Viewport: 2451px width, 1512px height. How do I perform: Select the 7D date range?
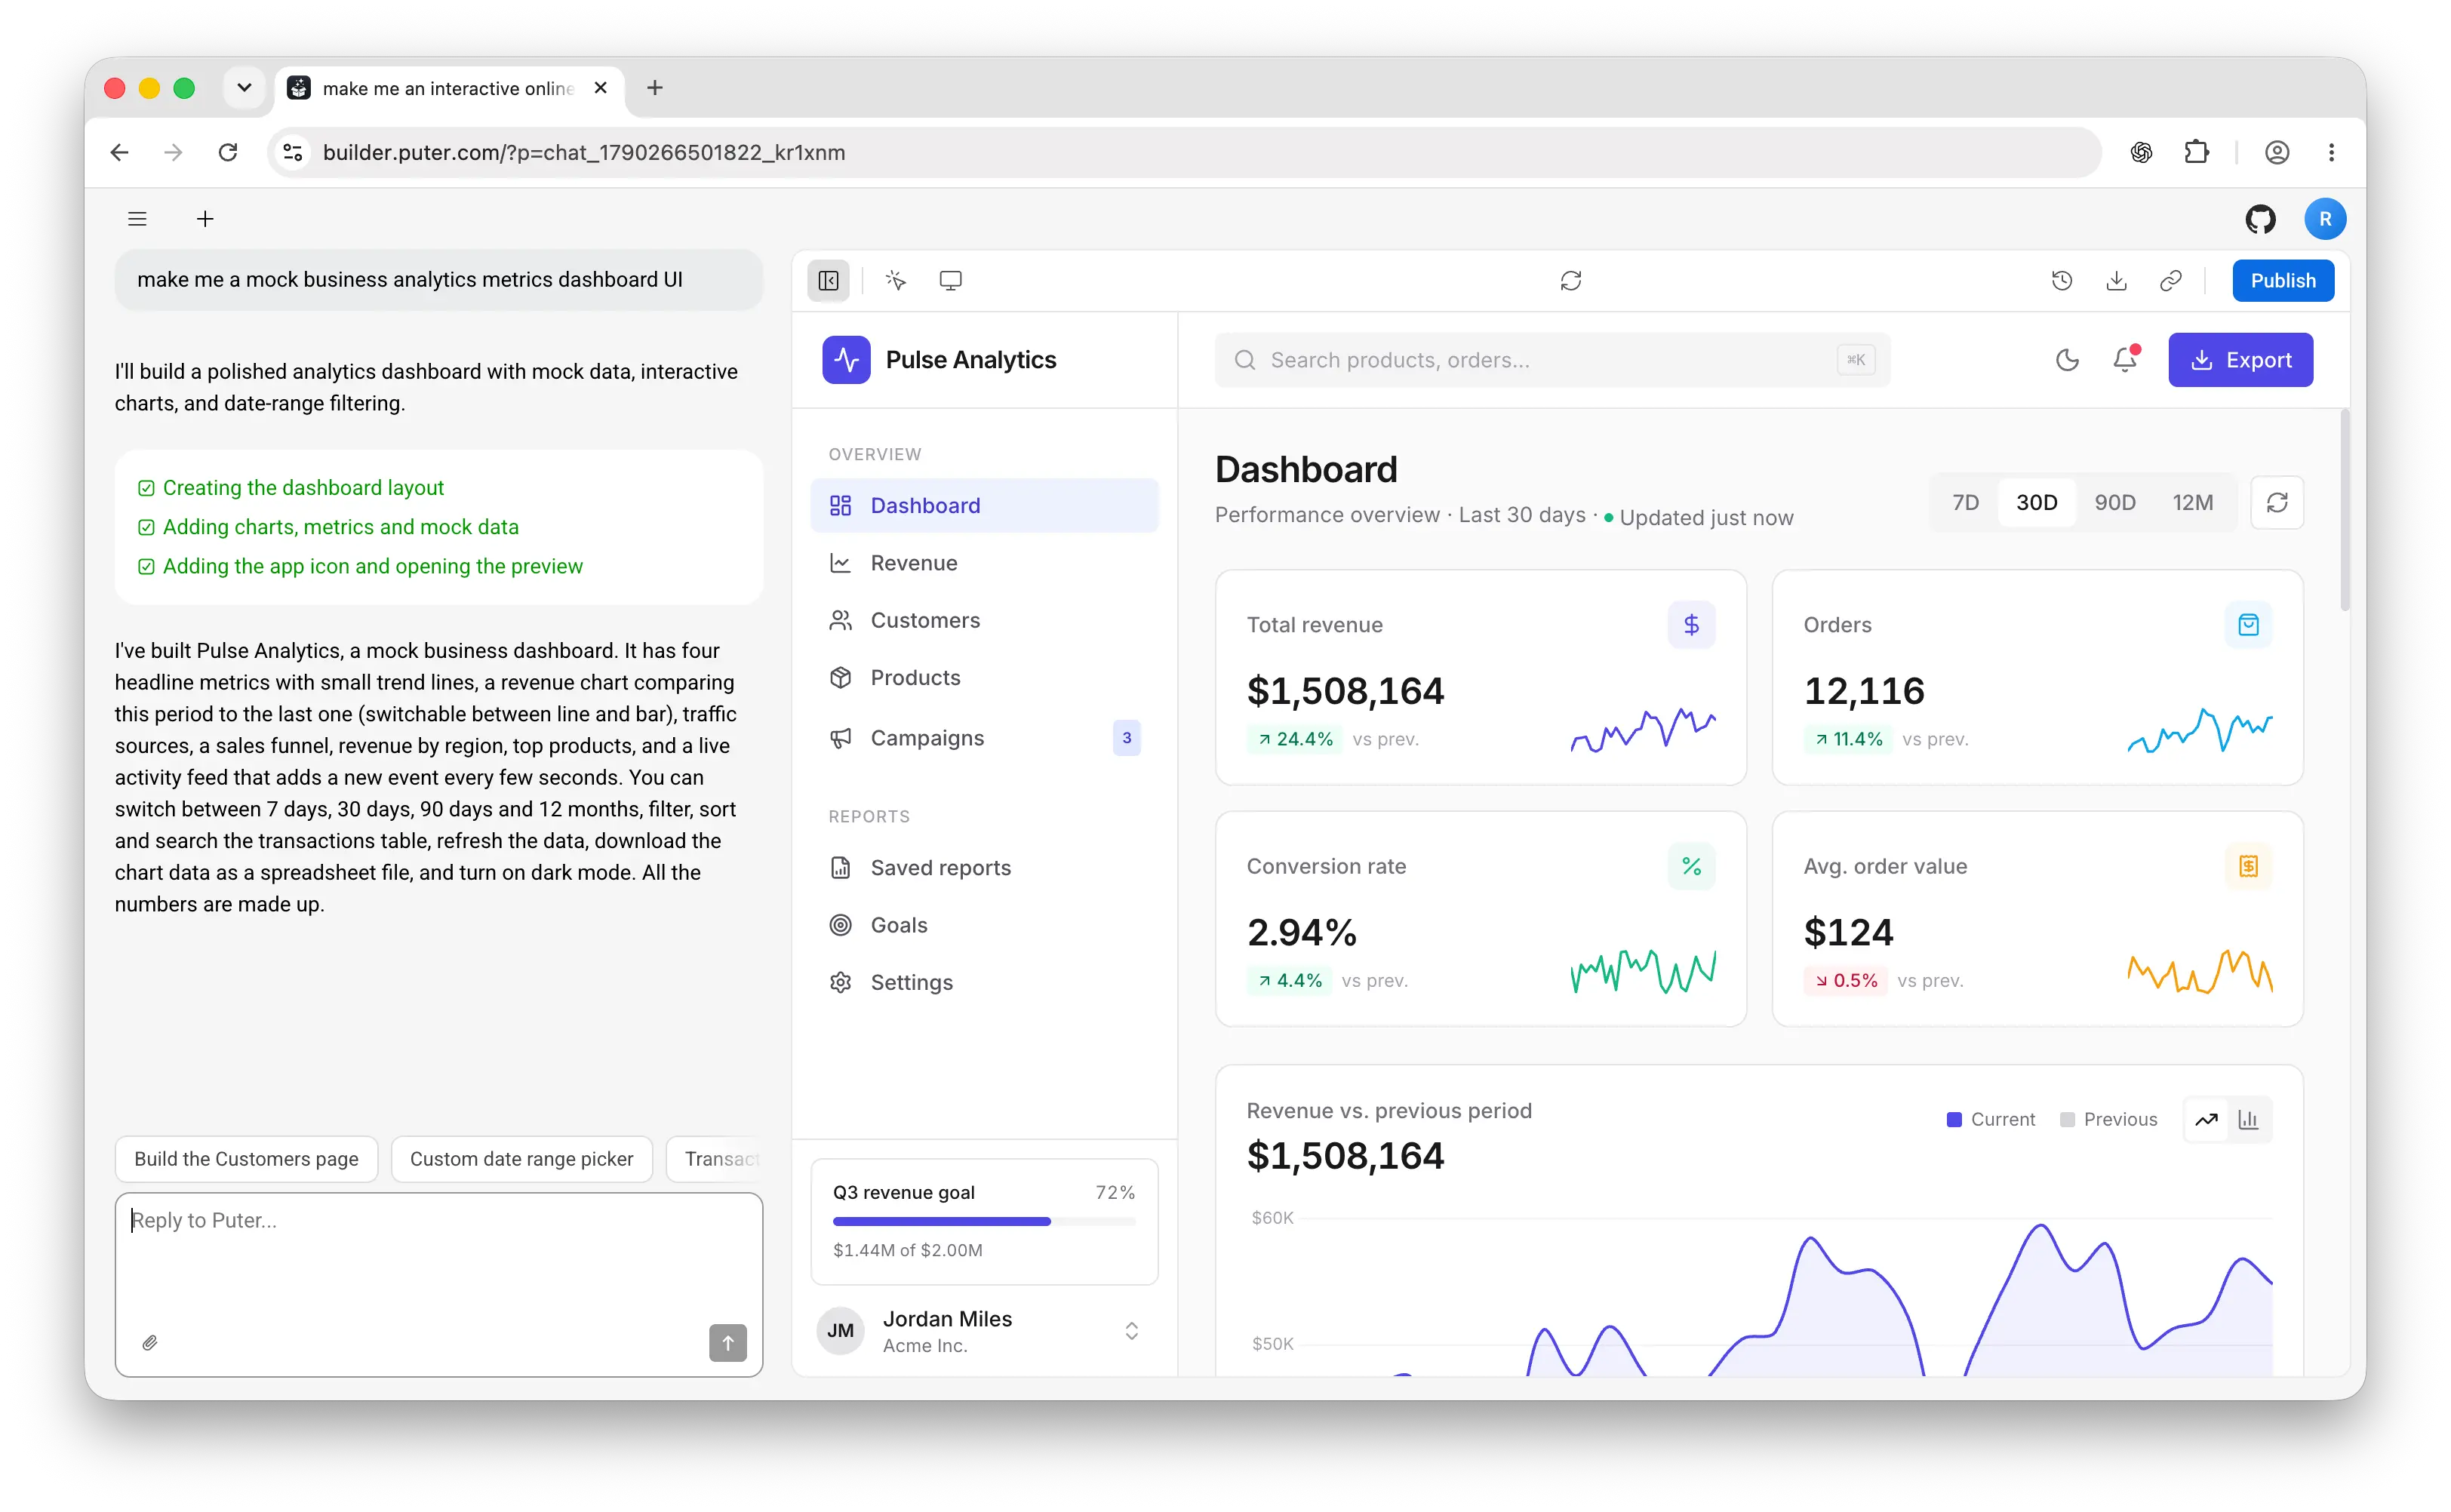1965,502
